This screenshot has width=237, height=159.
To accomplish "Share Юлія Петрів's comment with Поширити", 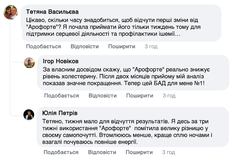I will coord(140,152).
